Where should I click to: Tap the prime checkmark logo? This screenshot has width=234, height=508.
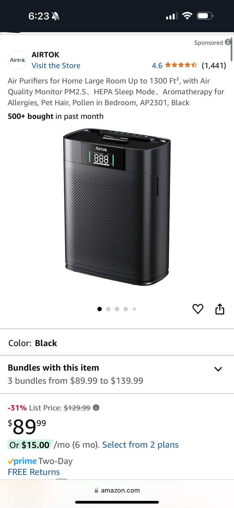click(22, 461)
